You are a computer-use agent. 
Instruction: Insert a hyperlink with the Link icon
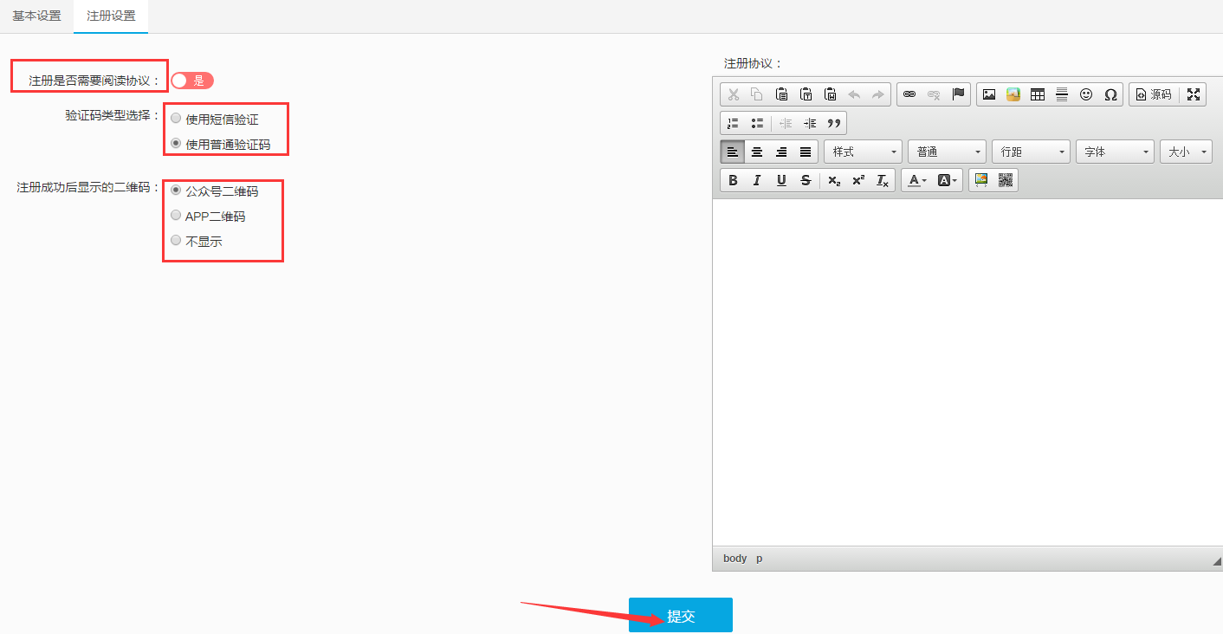tap(909, 94)
